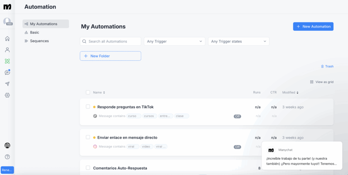Viewport: 348px width, 175px height.
Task: Expand the Any Trigger dropdown
Action: tap(175, 41)
